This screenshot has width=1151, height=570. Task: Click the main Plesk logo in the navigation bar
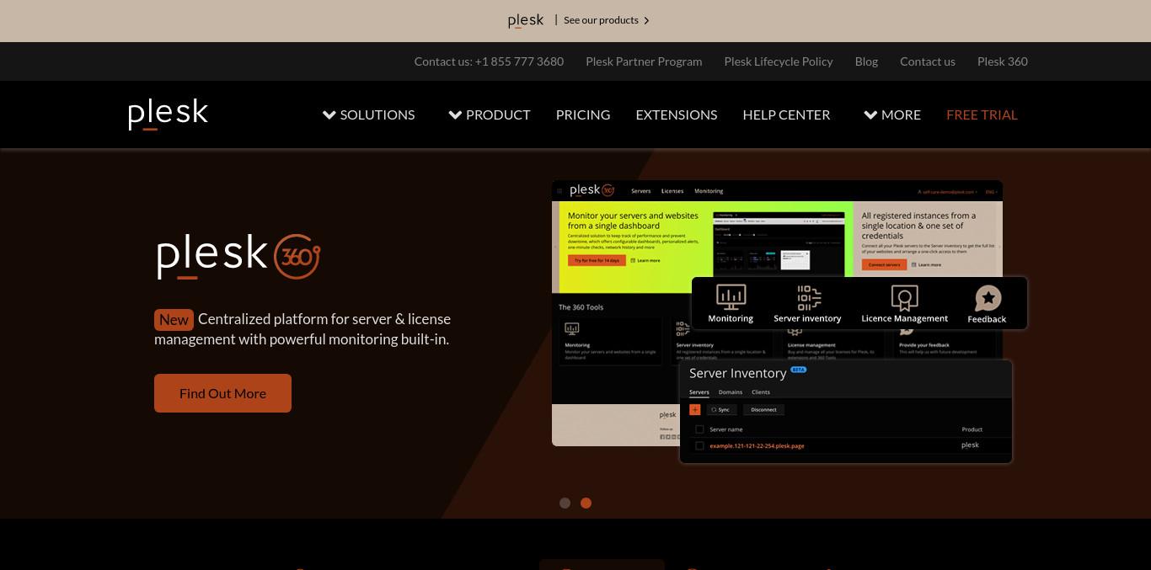pyautogui.click(x=168, y=115)
